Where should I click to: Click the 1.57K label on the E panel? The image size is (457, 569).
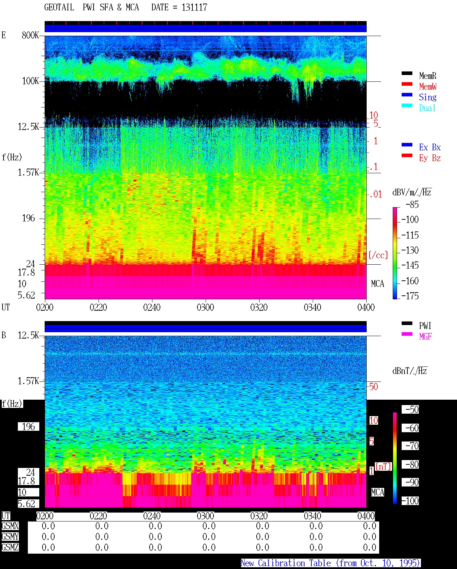[29, 173]
